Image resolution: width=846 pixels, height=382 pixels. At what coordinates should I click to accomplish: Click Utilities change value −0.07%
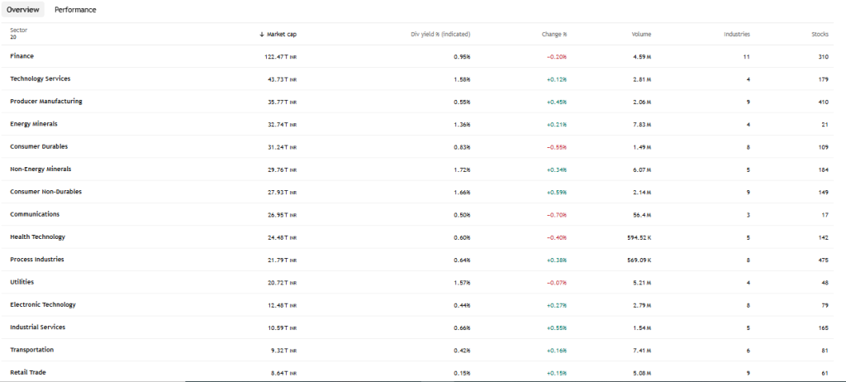tap(556, 283)
